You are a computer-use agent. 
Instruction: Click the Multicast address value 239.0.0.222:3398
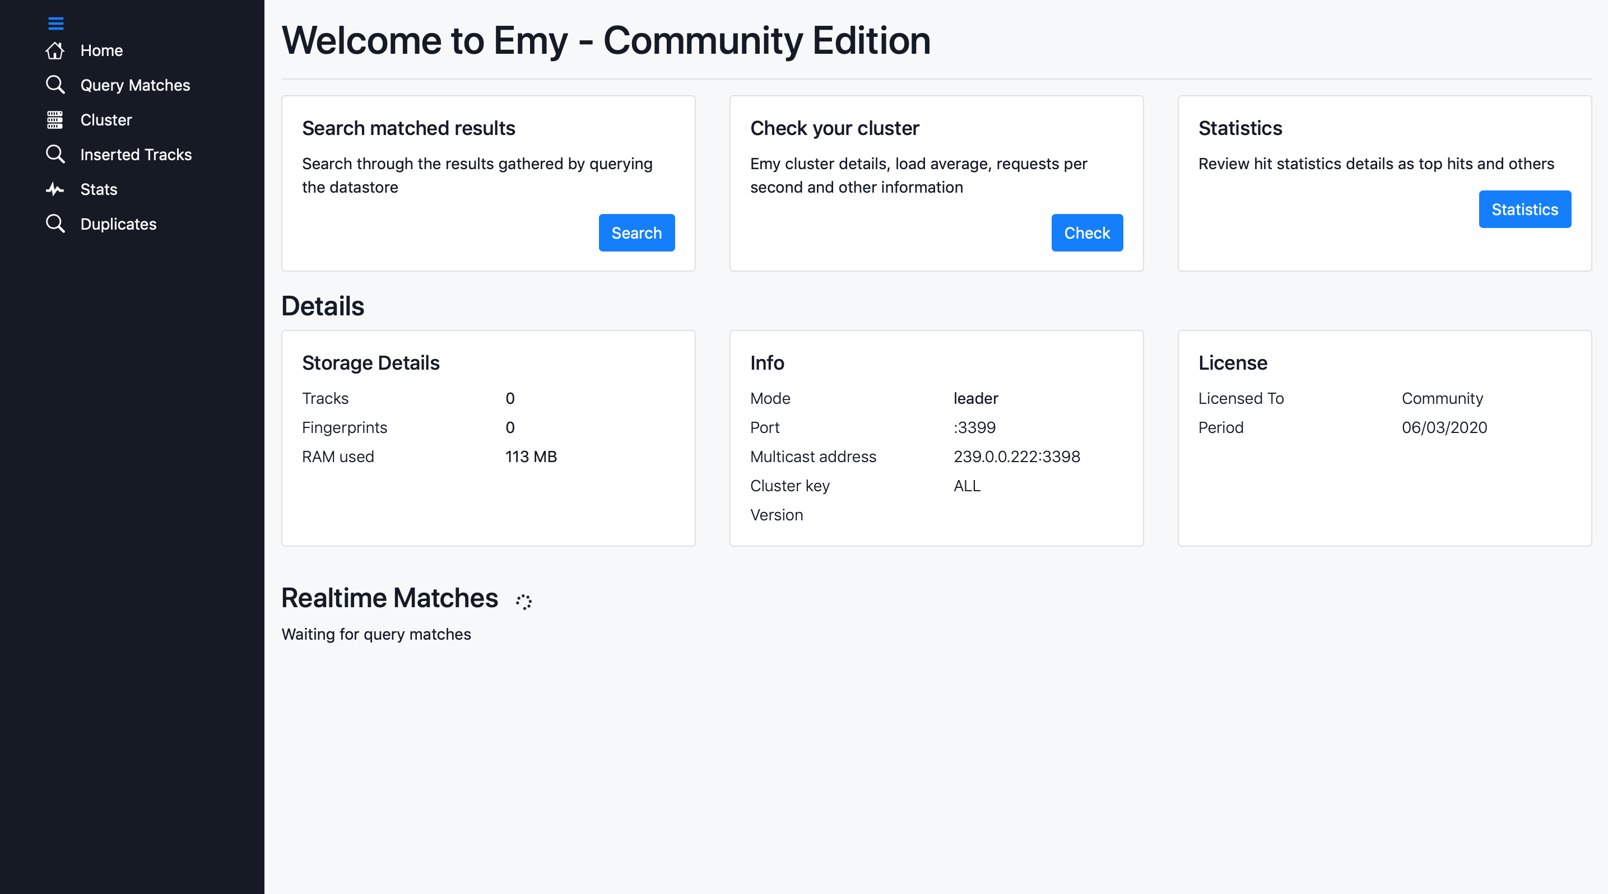(x=1016, y=456)
